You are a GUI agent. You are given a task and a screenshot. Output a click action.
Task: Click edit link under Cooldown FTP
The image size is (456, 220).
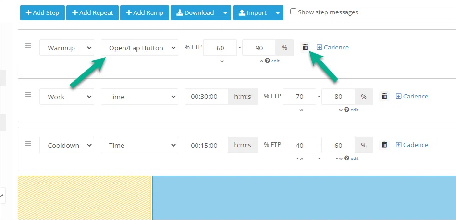coord(355,159)
